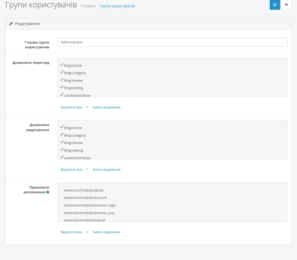Click the Назва групи користувачів field label

pyautogui.click(x=37, y=45)
